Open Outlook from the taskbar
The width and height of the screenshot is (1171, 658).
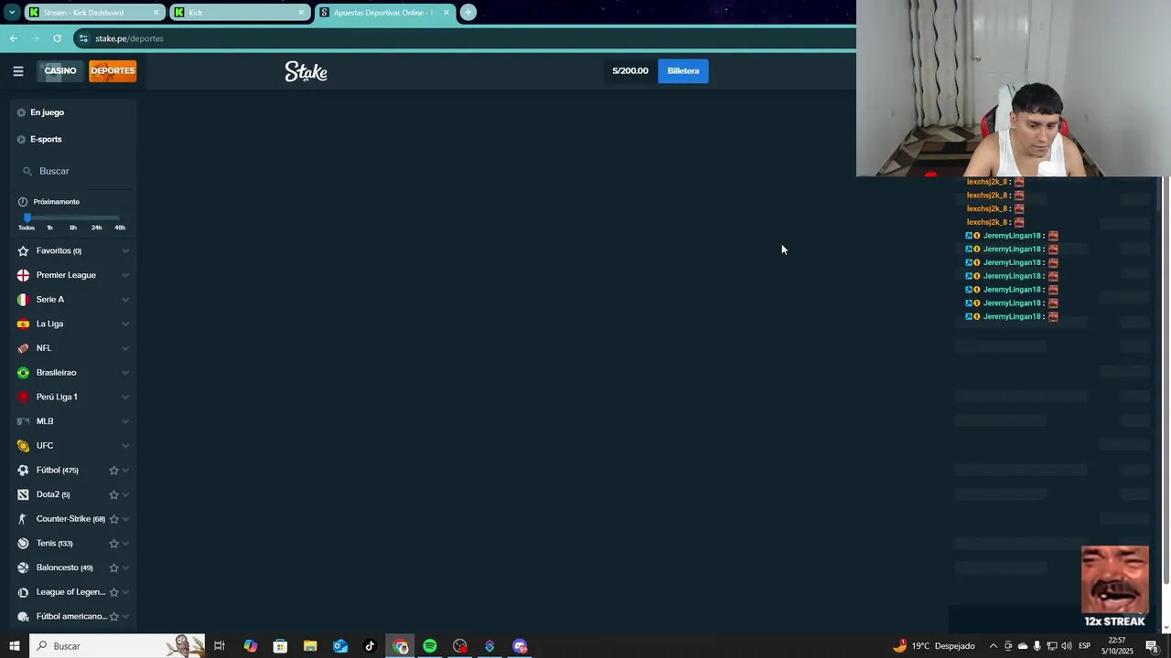(340, 646)
